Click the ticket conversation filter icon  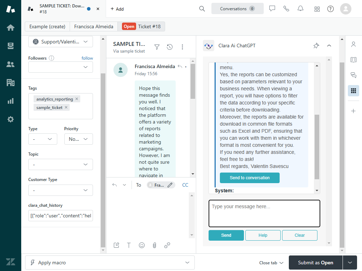pyautogui.click(x=157, y=47)
